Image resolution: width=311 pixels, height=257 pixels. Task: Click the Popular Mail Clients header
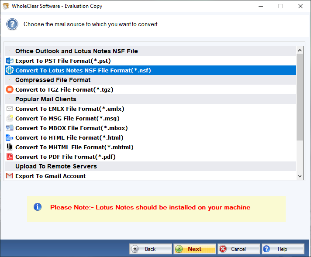(x=151, y=99)
